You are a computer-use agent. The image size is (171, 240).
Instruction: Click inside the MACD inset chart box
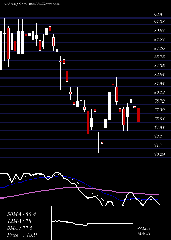pyautogui.click(x=94, y=223)
